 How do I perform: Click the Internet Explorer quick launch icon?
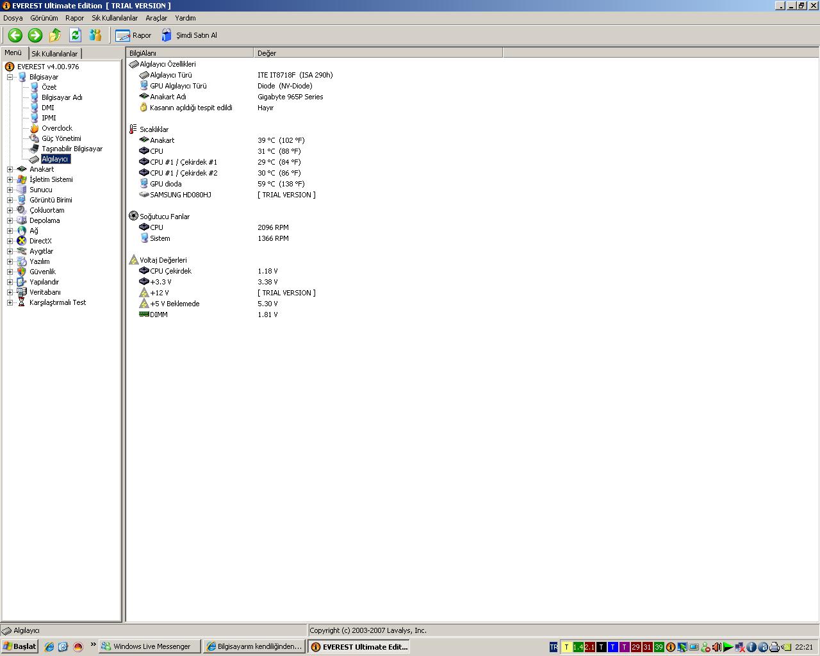(x=49, y=647)
